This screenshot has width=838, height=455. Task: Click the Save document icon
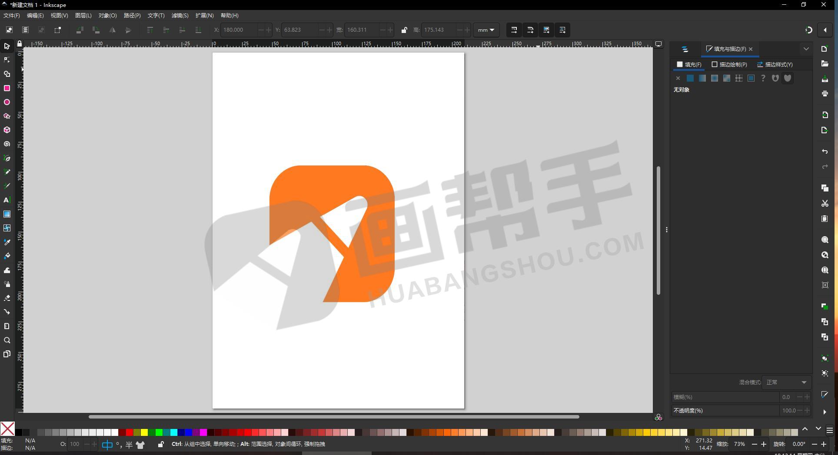825,79
